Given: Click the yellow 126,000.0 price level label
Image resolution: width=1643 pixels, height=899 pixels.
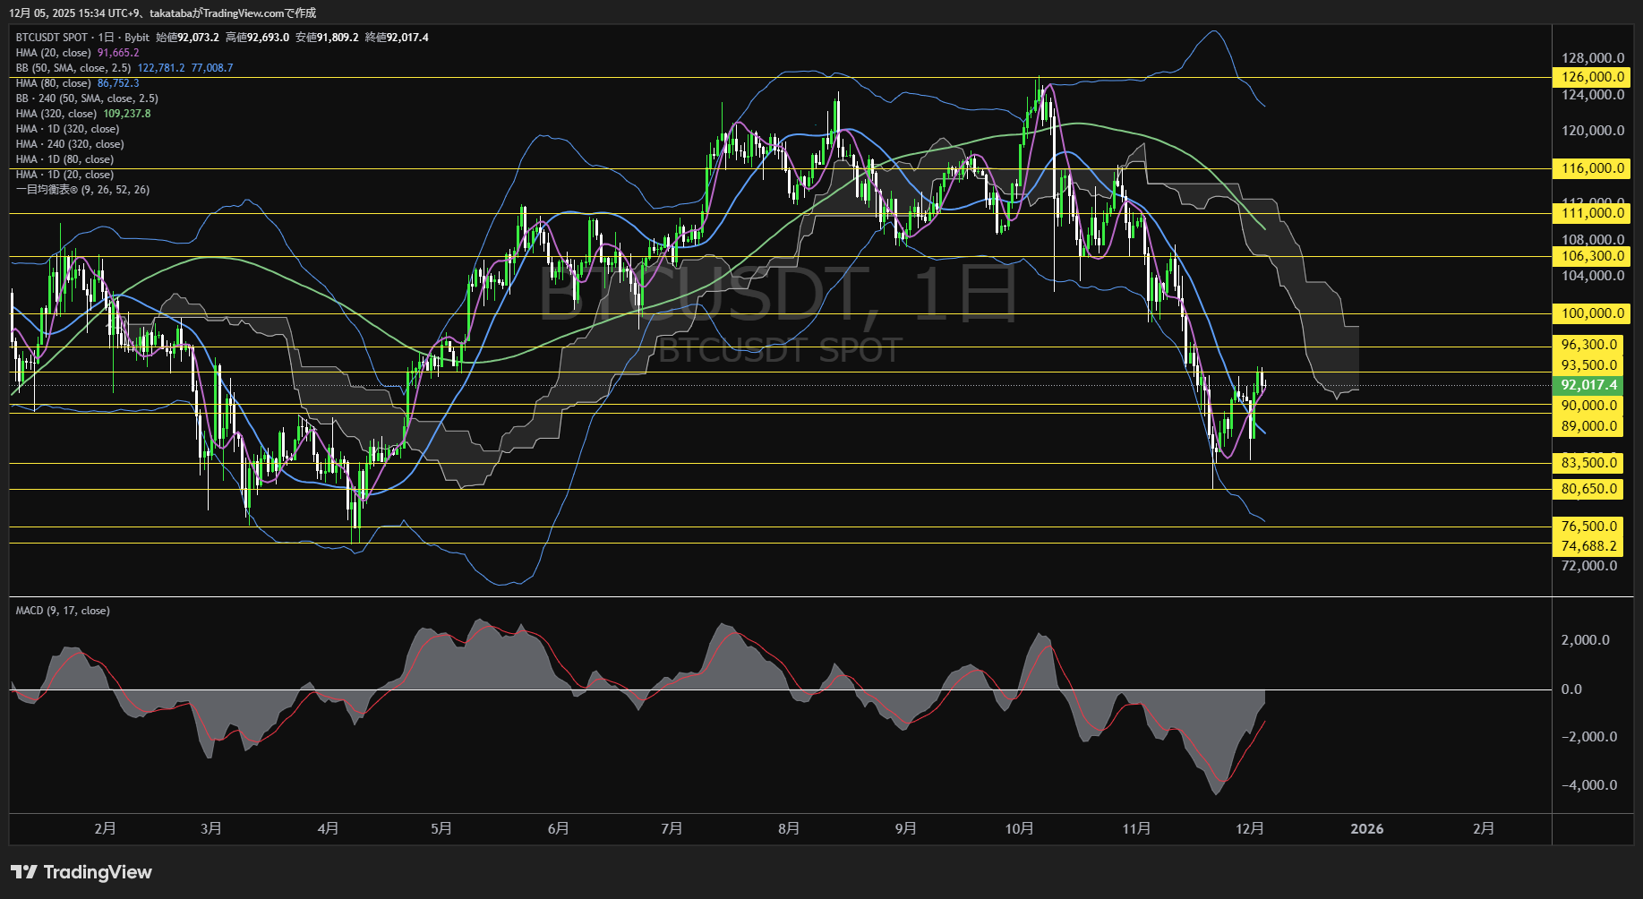Looking at the screenshot, I should pyautogui.click(x=1592, y=77).
